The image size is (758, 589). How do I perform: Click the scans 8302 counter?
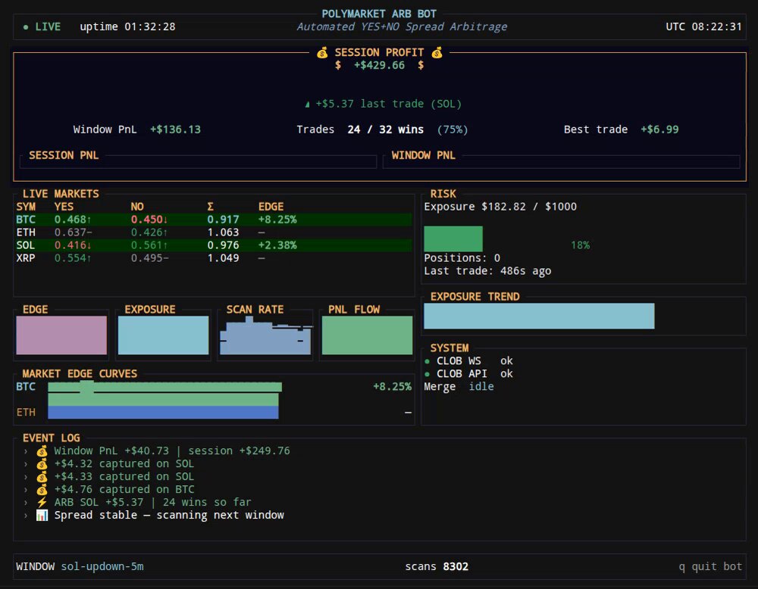(x=437, y=567)
